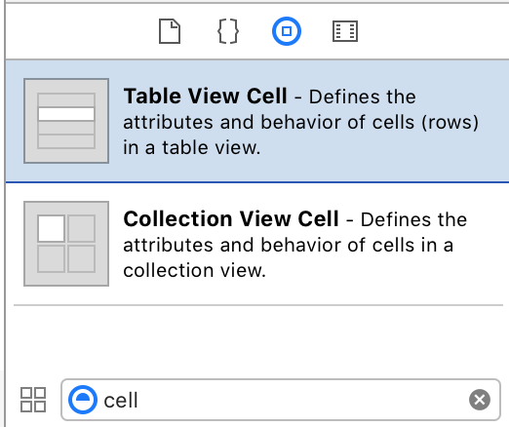Click the 'collection view.' description text
The height and width of the screenshot is (427, 509).
tap(194, 270)
